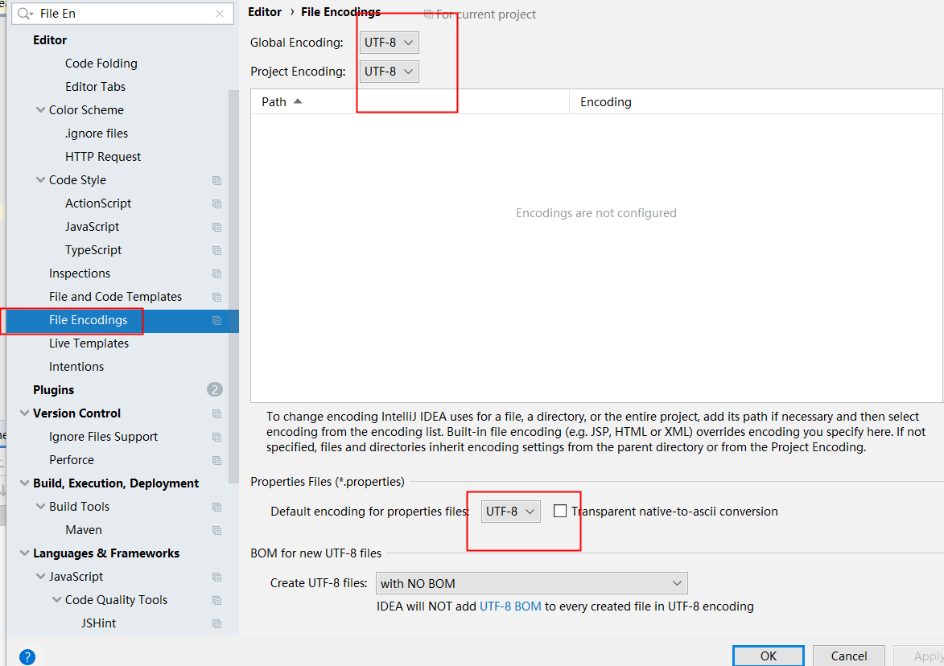Click project-level icon next to Perforce
The height and width of the screenshot is (666, 944).
pyautogui.click(x=216, y=460)
